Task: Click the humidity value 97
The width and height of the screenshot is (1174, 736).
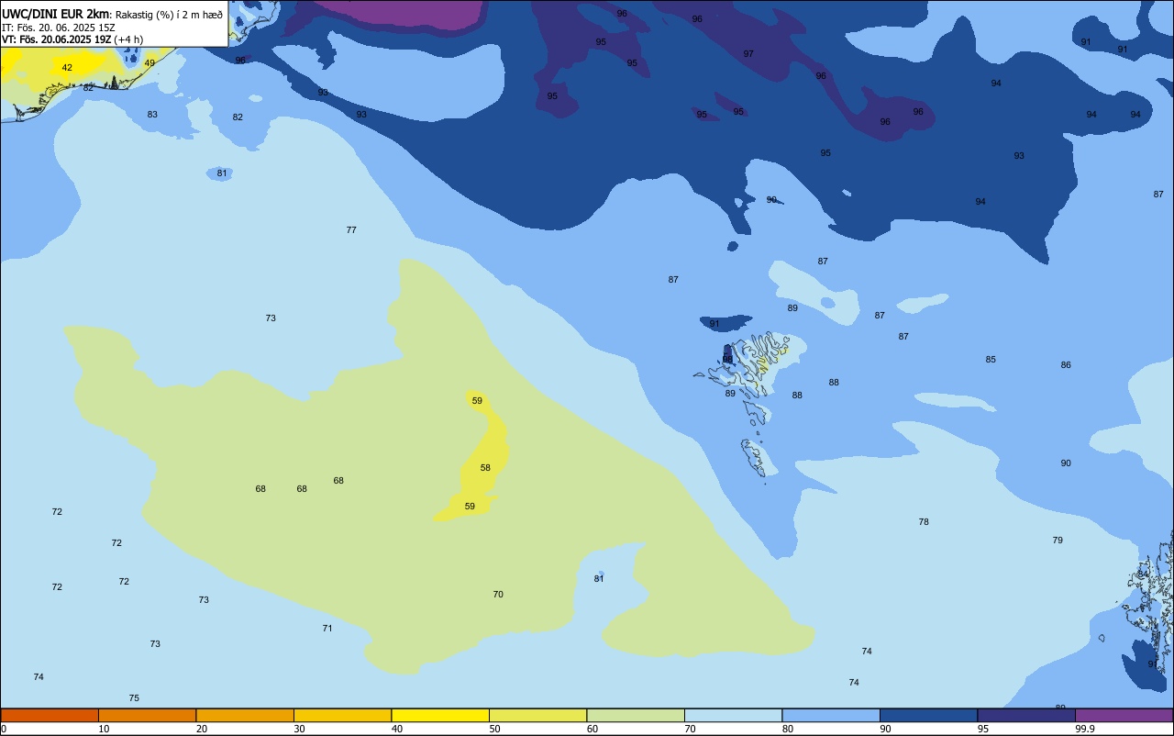Action: click(748, 54)
